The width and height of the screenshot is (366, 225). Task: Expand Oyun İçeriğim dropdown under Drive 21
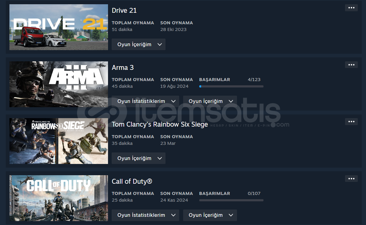pyautogui.click(x=138, y=44)
